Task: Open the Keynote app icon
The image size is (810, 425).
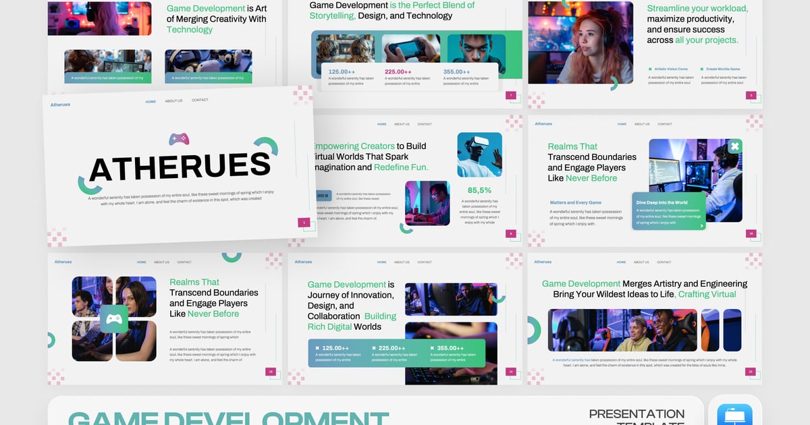Action: pyautogui.click(x=739, y=413)
